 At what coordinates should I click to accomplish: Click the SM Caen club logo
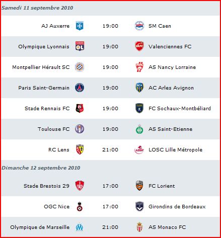pos(139,26)
